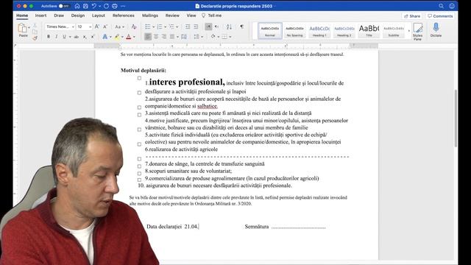Viewport: 471px width, 265px height.
Task: Tick checkbox beside '7.donarea de sânge' line
Action: tap(139, 166)
